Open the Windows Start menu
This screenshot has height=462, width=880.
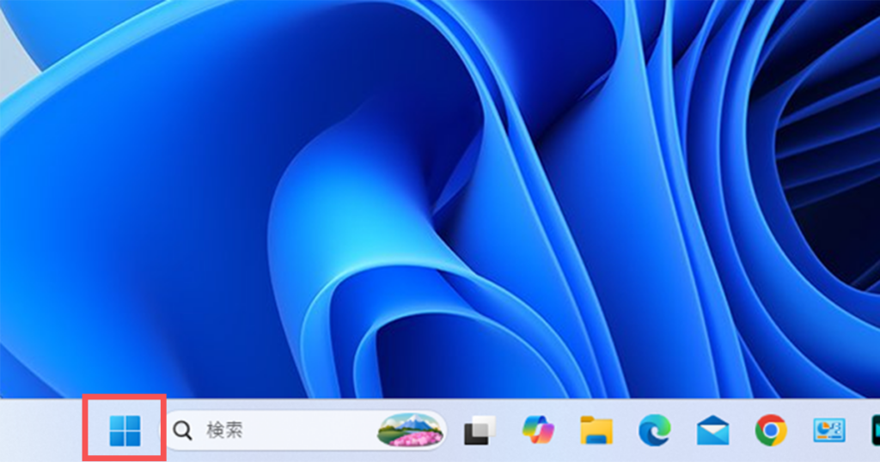(125, 429)
